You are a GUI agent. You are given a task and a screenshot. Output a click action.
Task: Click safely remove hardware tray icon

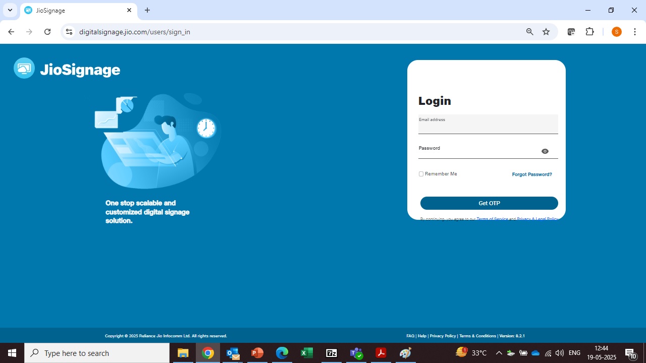(x=511, y=353)
